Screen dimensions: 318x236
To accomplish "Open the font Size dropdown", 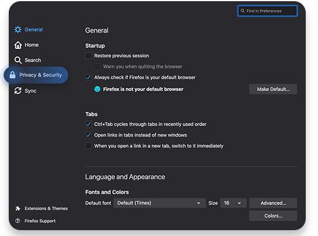I will tap(233, 203).
